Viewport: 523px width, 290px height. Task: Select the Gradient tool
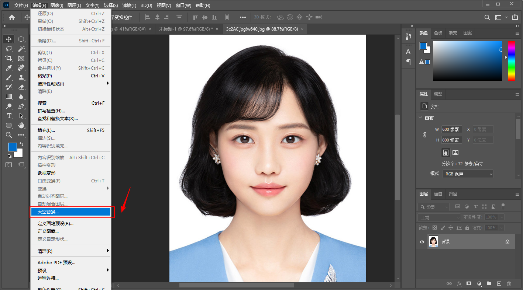point(9,97)
